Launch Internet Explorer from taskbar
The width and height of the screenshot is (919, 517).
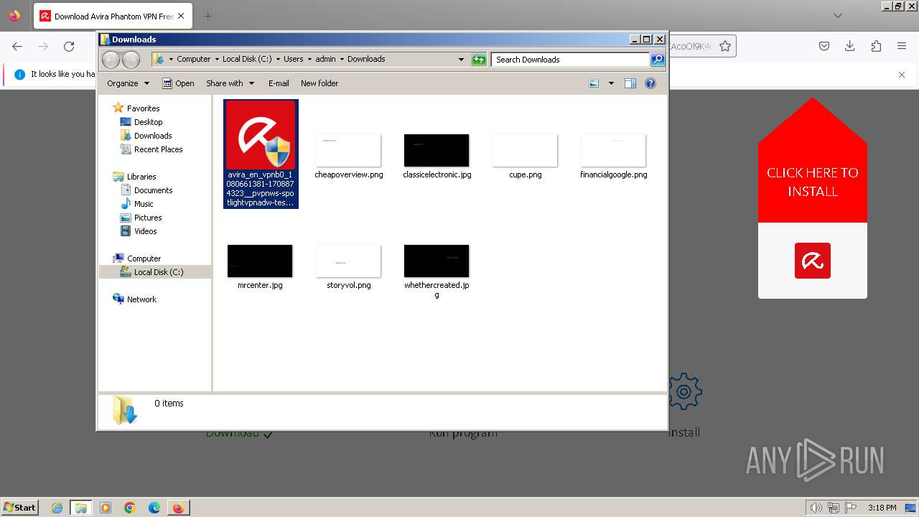click(x=57, y=508)
